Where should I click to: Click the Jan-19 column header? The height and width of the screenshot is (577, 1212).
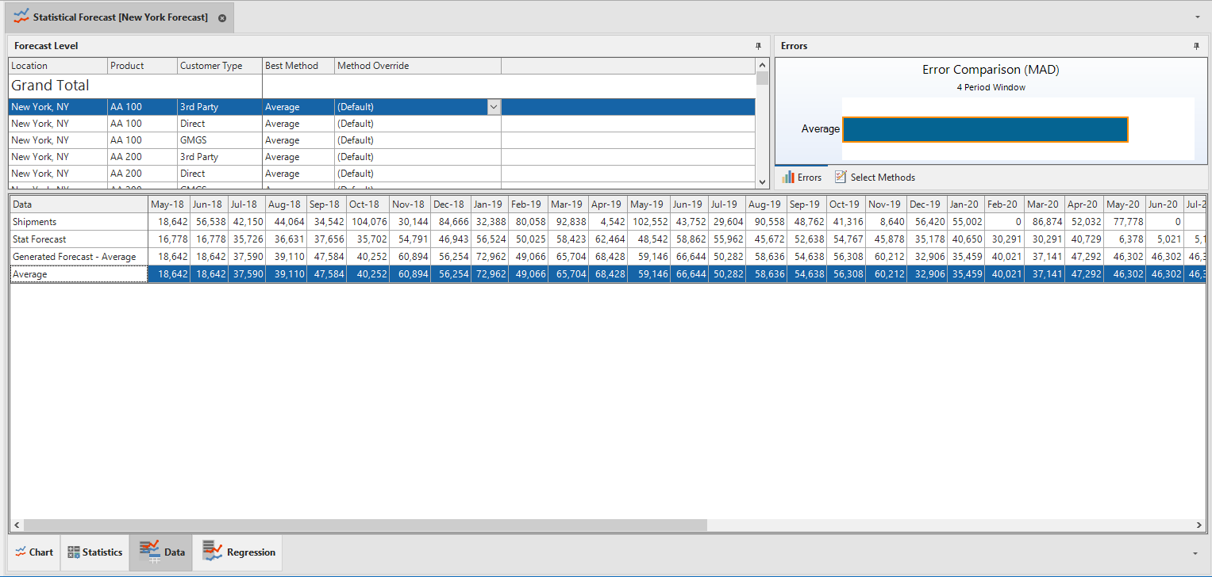pyautogui.click(x=491, y=204)
